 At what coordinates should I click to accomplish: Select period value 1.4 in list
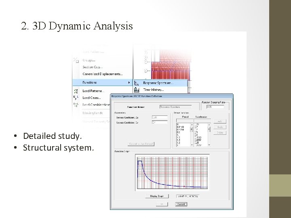click(x=179, y=140)
